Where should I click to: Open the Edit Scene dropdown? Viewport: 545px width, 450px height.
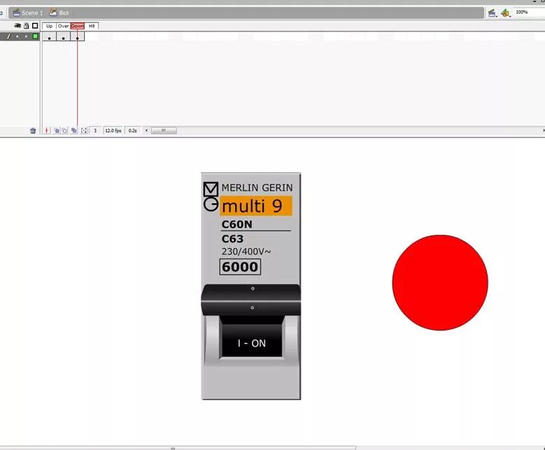tap(493, 13)
